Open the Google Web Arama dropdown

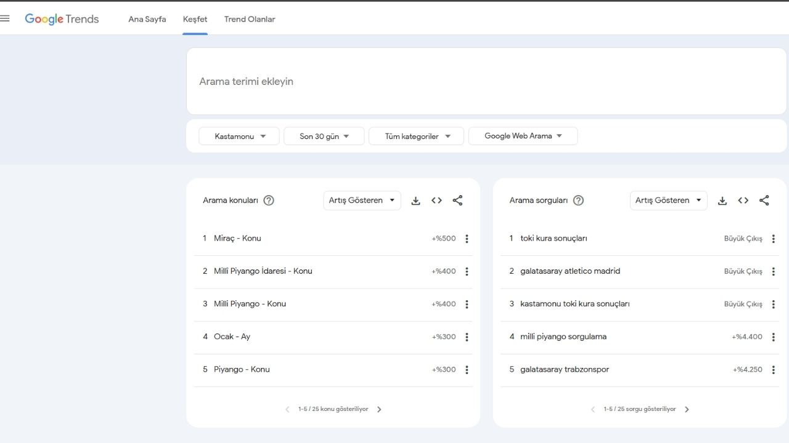tap(523, 136)
